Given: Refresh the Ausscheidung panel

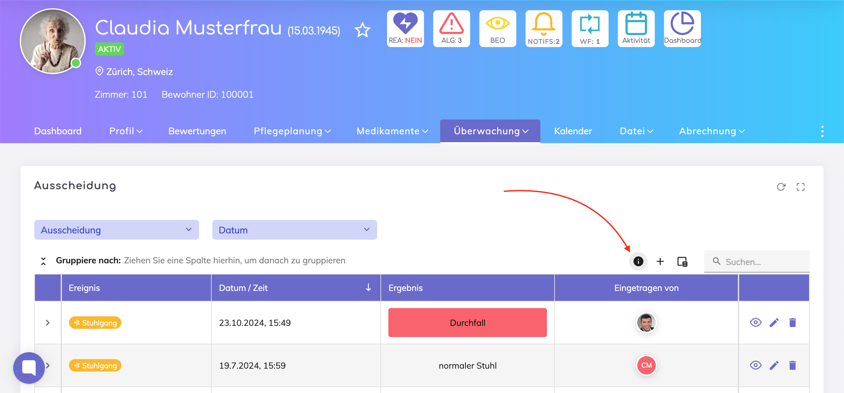Looking at the screenshot, I should 781,187.
